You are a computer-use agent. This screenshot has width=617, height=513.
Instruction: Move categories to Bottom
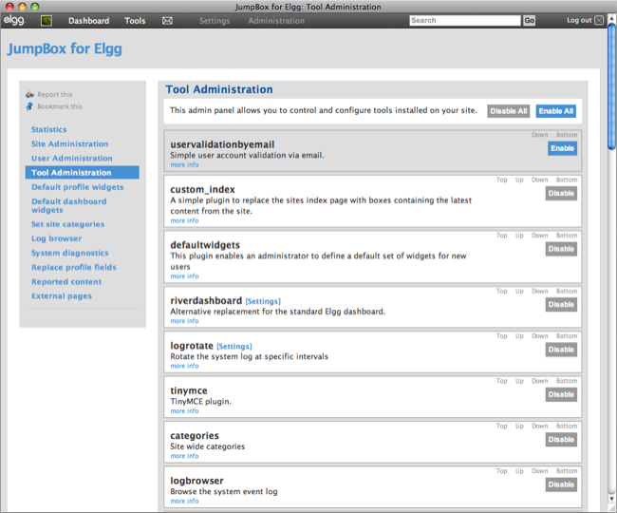pos(567,426)
